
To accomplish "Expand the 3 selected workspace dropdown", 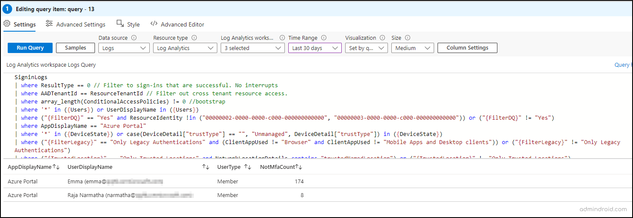I will click(x=253, y=48).
